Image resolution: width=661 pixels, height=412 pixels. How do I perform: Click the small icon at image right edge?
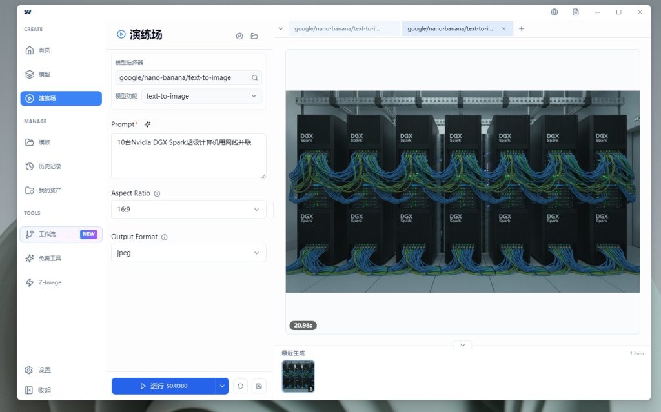(x=636, y=121)
